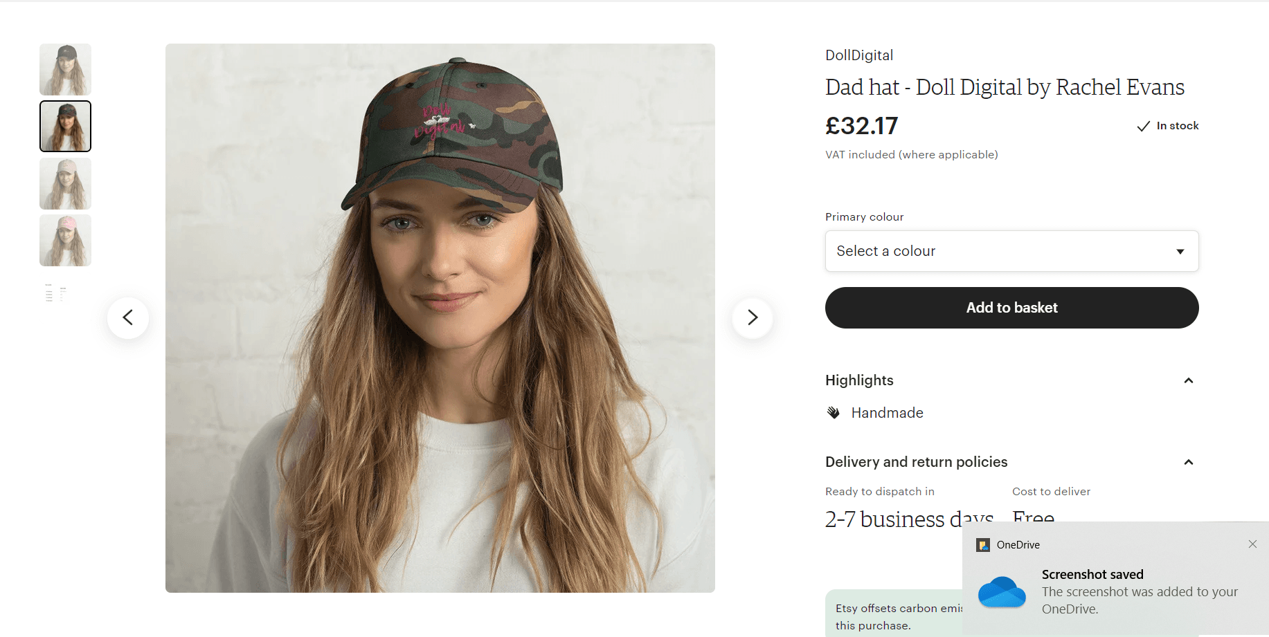The image size is (1269, 637).
Task: Open the Select a colour dropdown
Action: [x=1011, y=251]
